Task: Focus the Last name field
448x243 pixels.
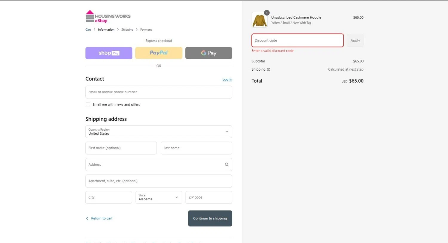Action: 196,148
